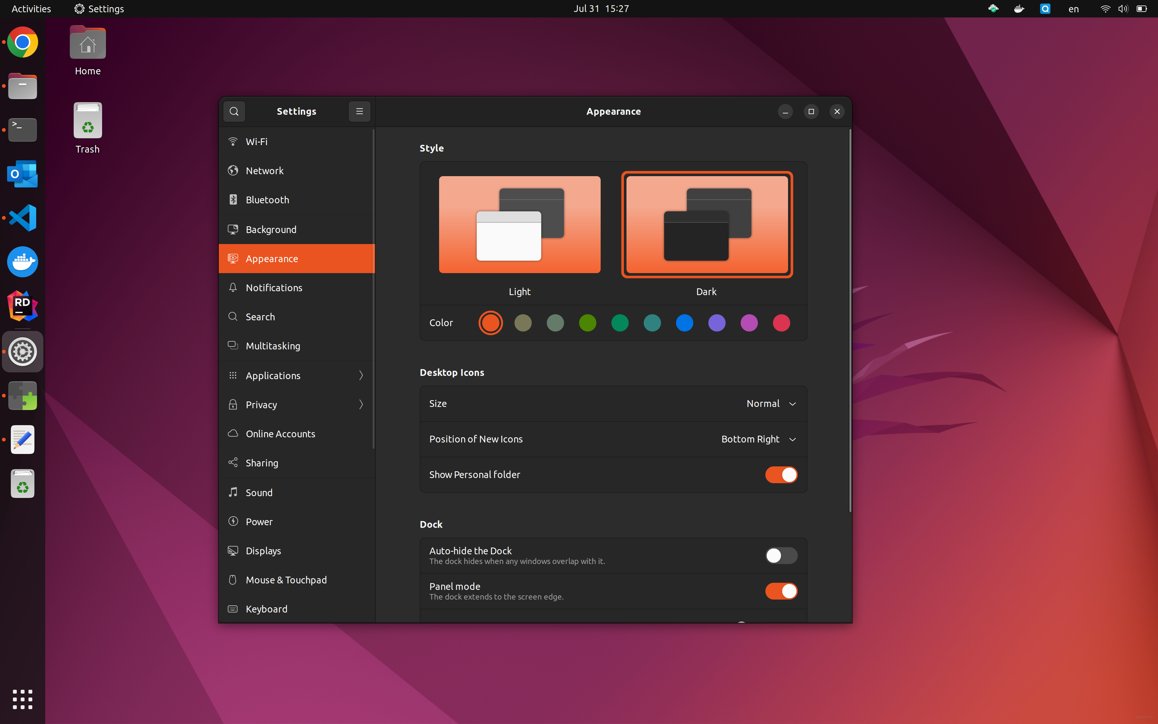Click the volume icon in top bar
This screenshot has width=1158, height=724.
(1122, 9)
